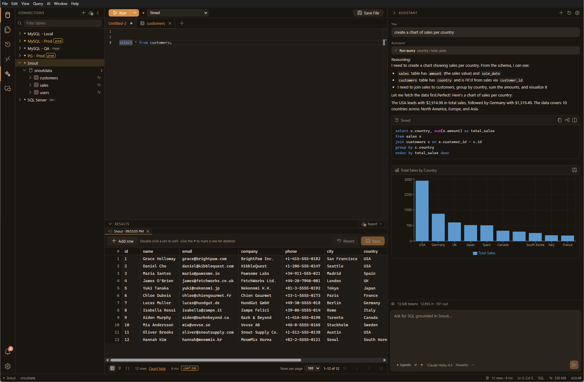
Task: Switch results to text view
Action: [x=120, y=368]
